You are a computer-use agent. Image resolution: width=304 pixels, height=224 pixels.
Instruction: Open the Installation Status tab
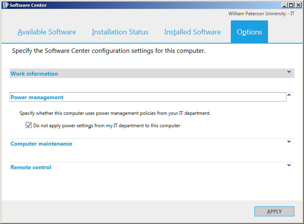point(120,32)
